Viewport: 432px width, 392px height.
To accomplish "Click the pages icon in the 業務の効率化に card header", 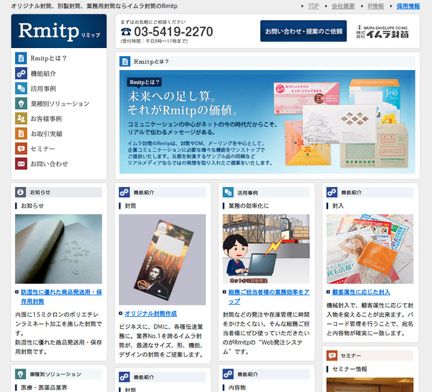I will [x=228, y=192].
